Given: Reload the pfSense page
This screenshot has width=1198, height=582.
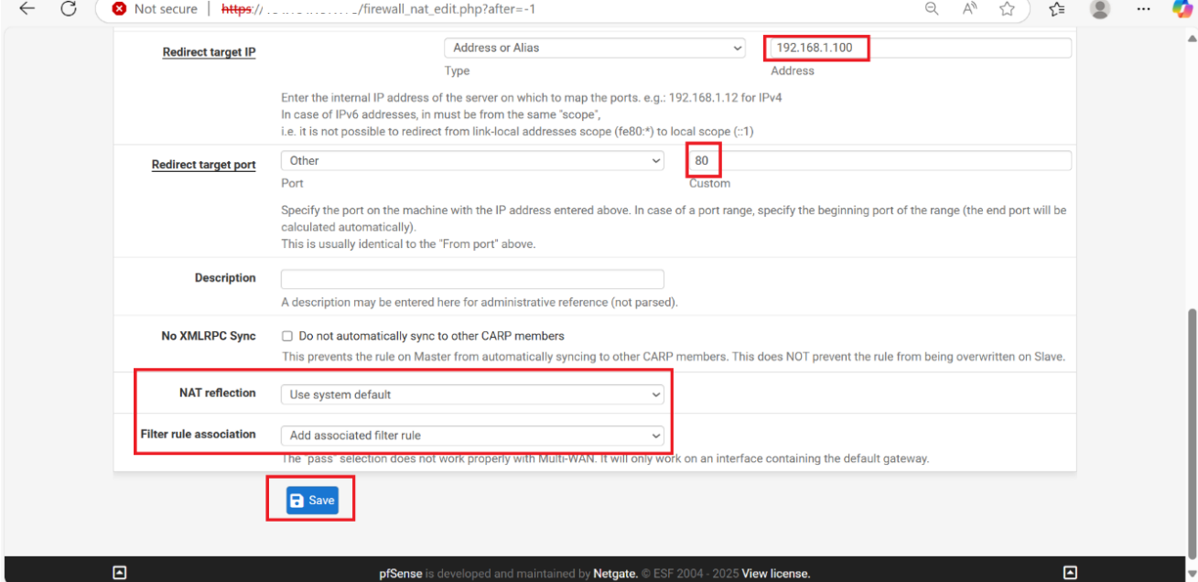Looking at the screenshot, I should (69, 9).
